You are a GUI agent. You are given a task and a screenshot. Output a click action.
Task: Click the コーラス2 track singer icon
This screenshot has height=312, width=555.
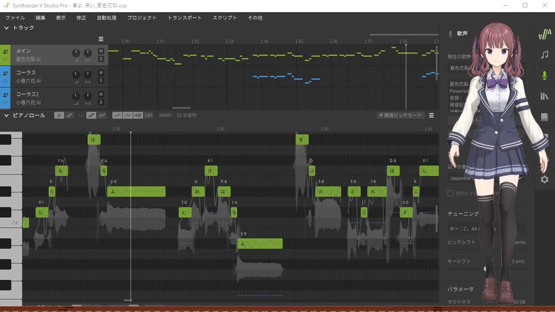5,95
